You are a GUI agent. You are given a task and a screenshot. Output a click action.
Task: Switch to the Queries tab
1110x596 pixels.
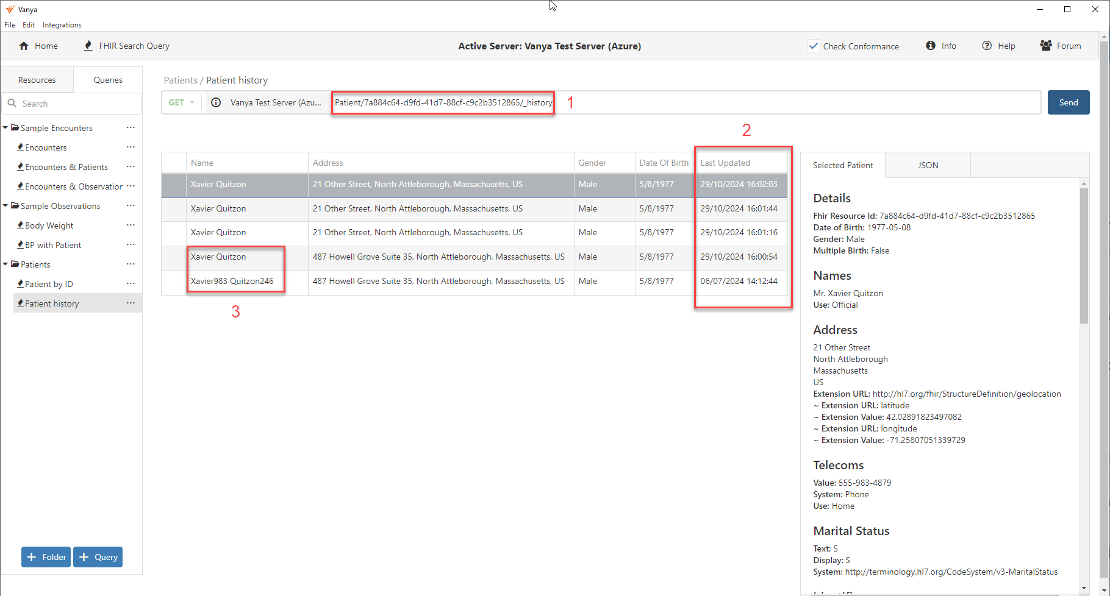[x=108, y=80]
